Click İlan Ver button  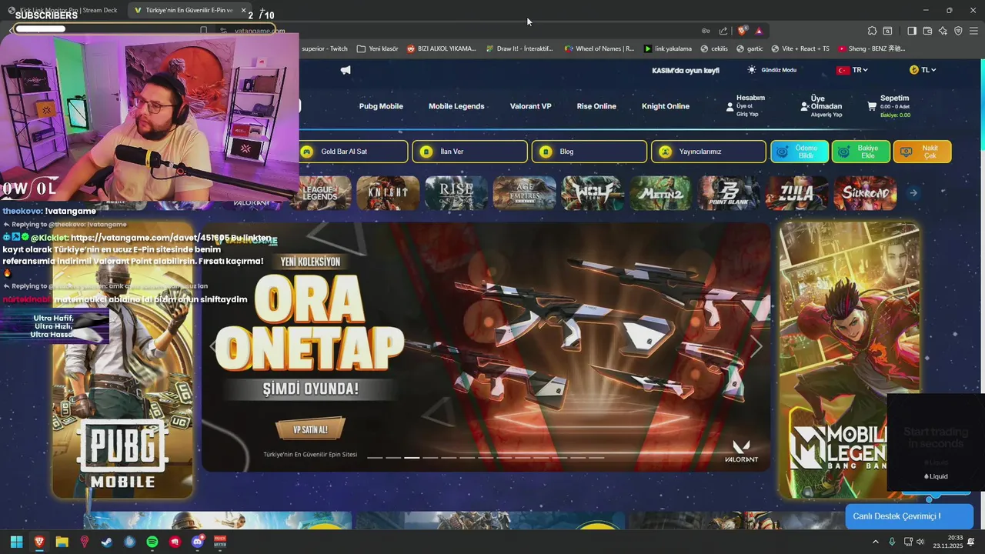click(469, 152)
